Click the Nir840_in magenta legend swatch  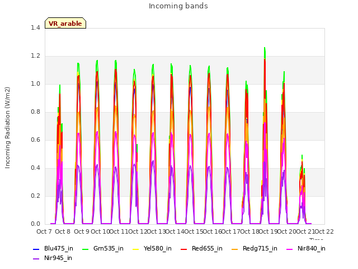[290, 249]
